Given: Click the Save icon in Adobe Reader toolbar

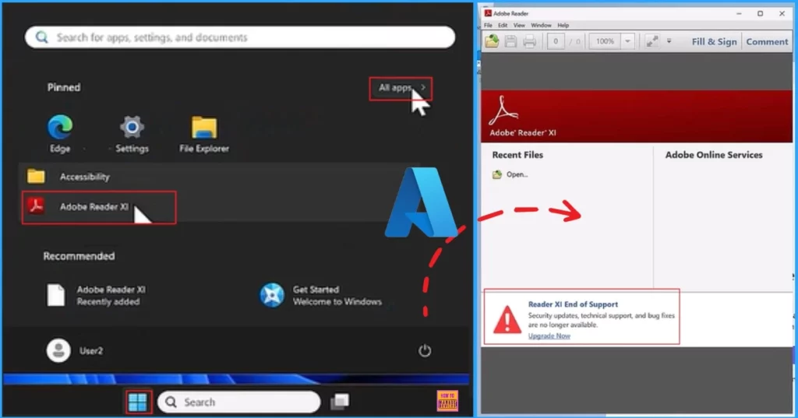Looking at the screenshot, I should [x=510, y=41].
